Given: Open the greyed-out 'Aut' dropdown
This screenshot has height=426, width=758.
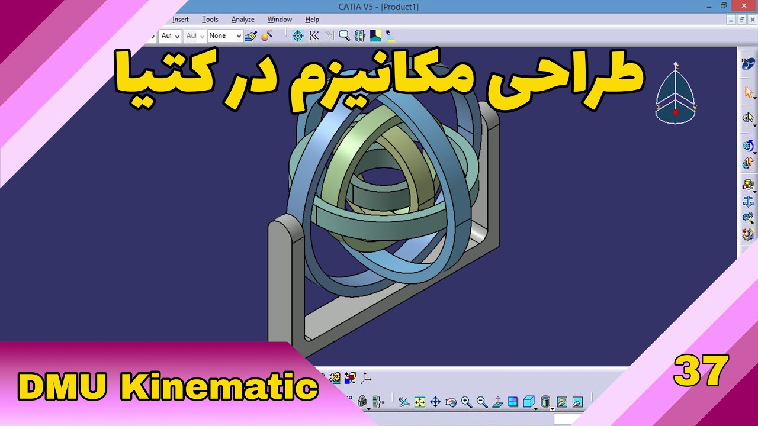Looking at the screenshot, I should pos(195,36).
